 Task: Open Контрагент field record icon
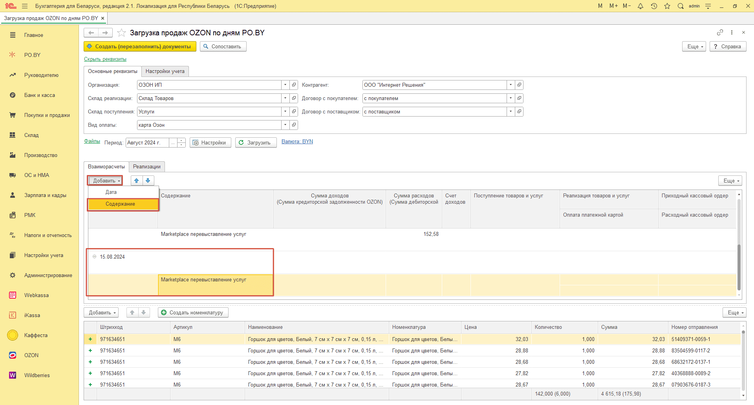point(519,85)
